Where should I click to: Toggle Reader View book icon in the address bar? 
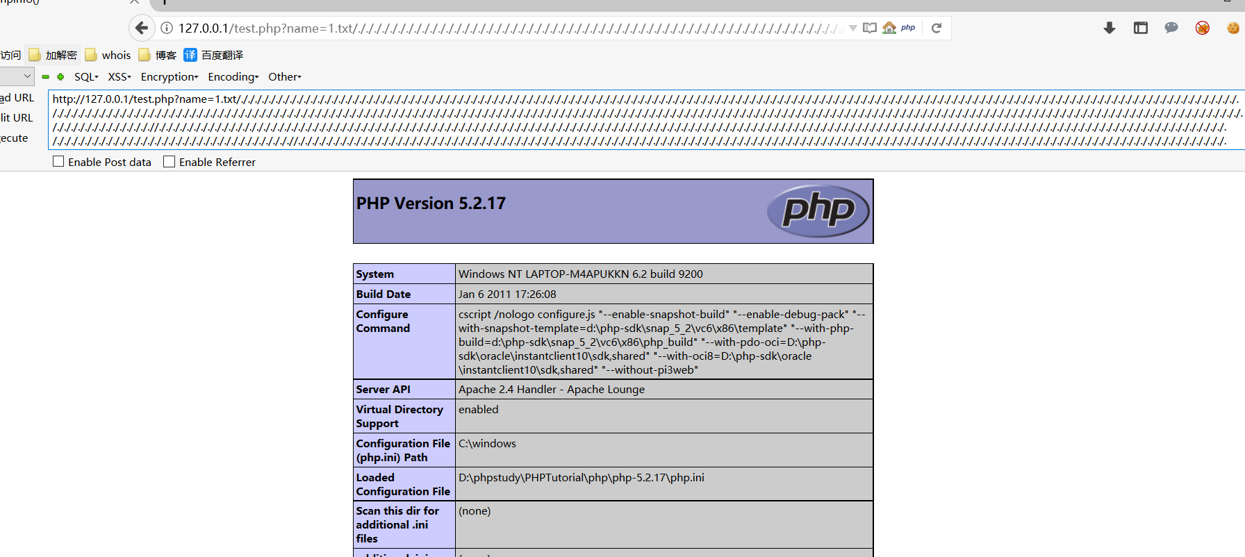click(870, 28)
